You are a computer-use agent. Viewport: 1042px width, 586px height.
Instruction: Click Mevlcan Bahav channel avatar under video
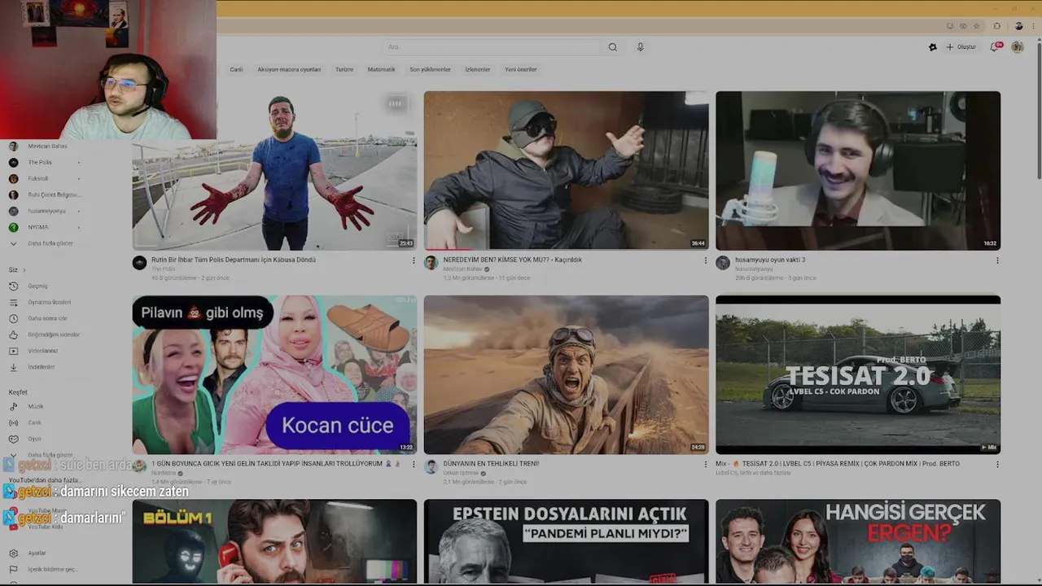point(431,263)
